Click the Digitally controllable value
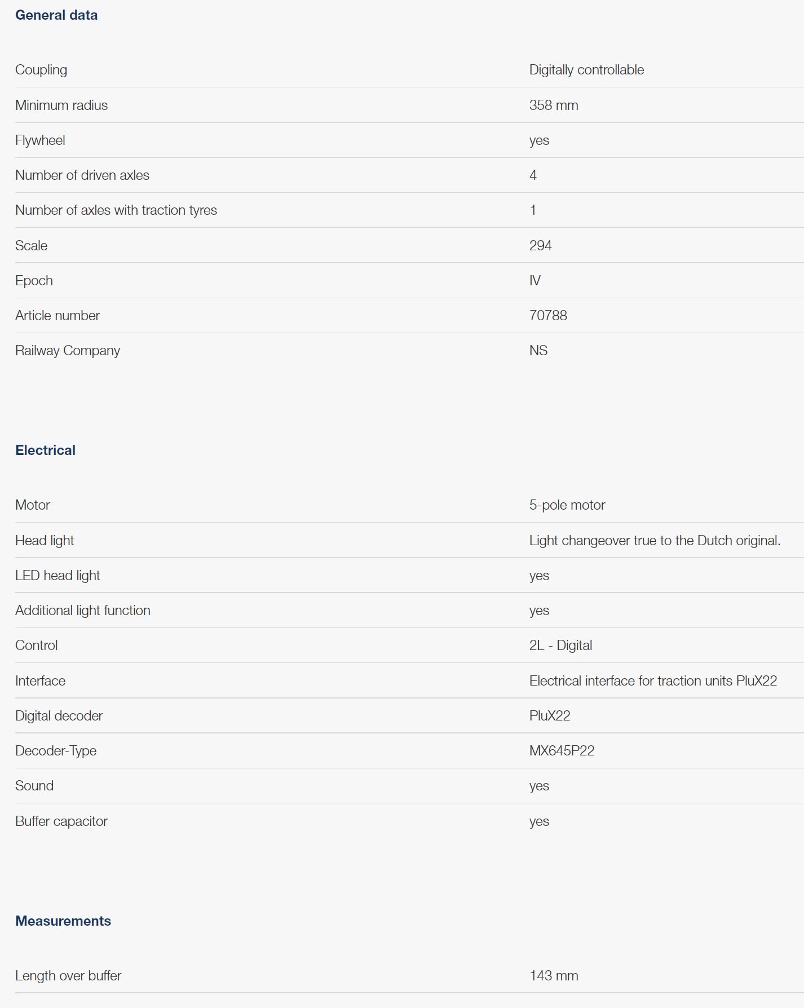Viewport: 804px width, 1008px height. [x=586, y=70]
